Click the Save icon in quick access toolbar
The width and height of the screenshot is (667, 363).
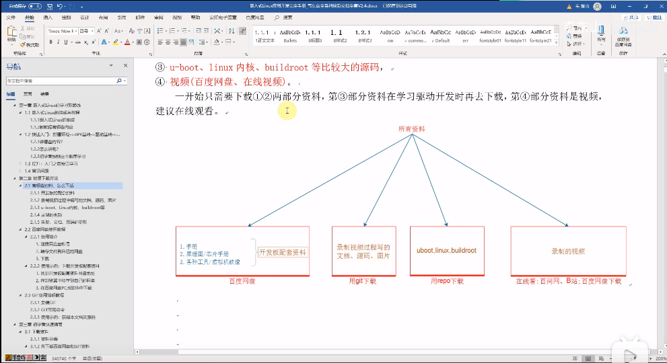(x=50, y=6)
